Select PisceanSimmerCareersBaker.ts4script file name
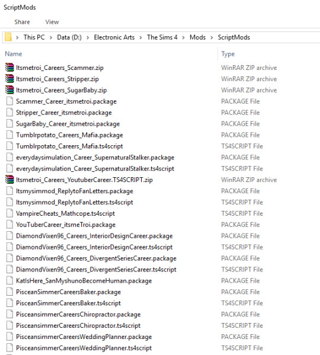Screen dimensions: 320x355 click(x=68, y=303)
